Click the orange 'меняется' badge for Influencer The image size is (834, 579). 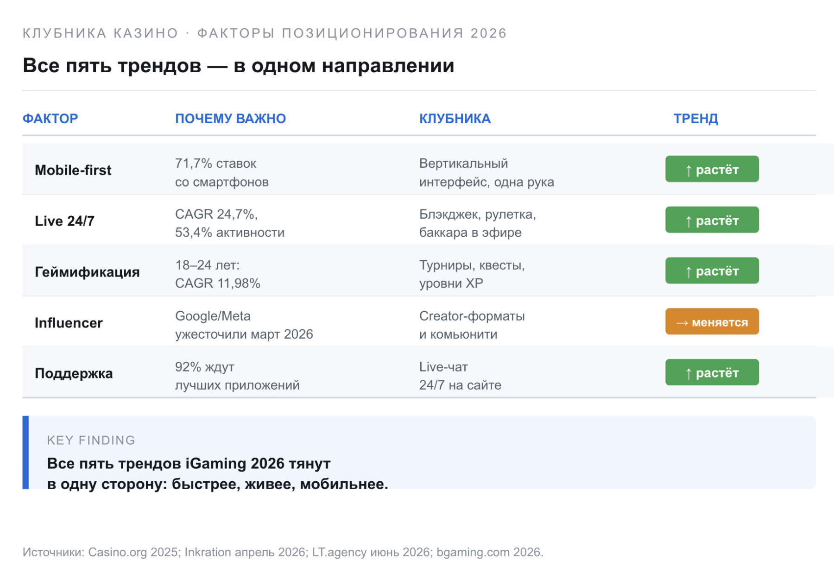712,321
